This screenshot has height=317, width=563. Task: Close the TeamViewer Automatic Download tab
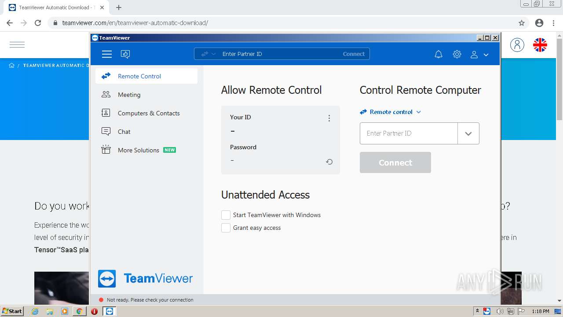(102, 7)
